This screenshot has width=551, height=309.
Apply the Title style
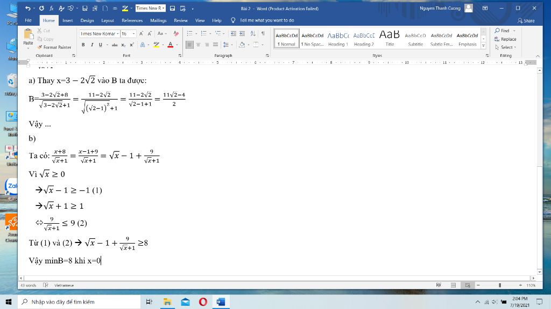[x=390, y=39]
